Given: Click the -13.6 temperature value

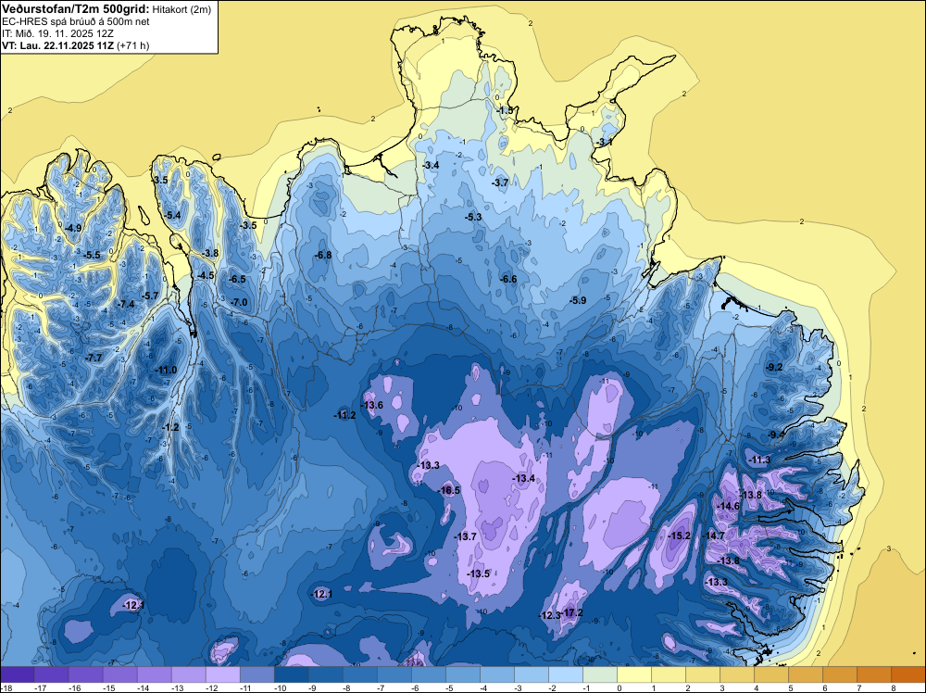Looking at the screenshot, I should 372,405.
